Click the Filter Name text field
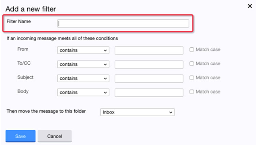Screen dimensions: 256x145 123,23
